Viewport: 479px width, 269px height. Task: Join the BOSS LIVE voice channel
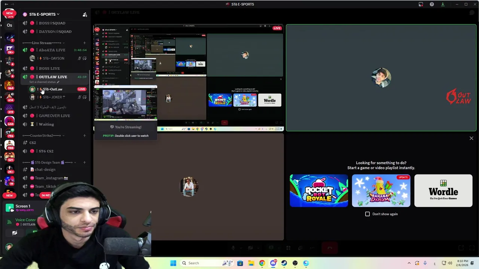click(55, 68)
